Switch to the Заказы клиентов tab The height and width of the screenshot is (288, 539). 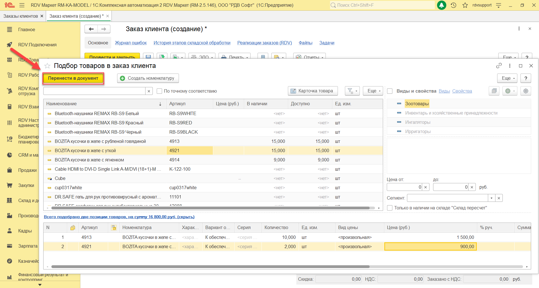pyautogui.click(x=21, y=16)
